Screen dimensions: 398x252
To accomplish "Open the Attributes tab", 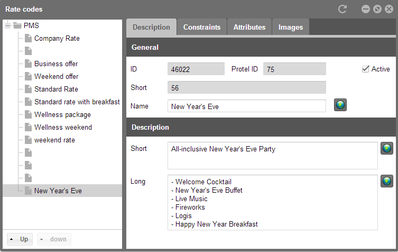I will [x=249, y=27].
